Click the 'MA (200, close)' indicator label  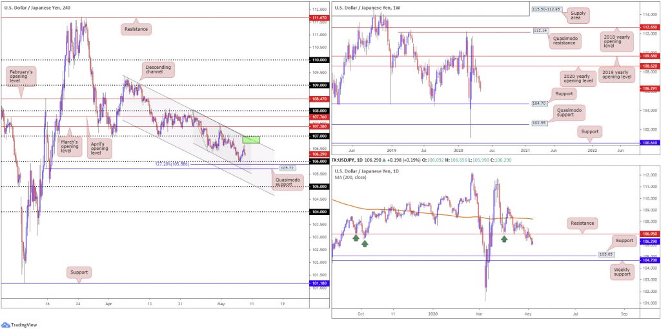pos(352,178)
